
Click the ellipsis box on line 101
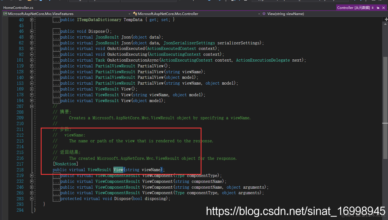tap(56, 60)
